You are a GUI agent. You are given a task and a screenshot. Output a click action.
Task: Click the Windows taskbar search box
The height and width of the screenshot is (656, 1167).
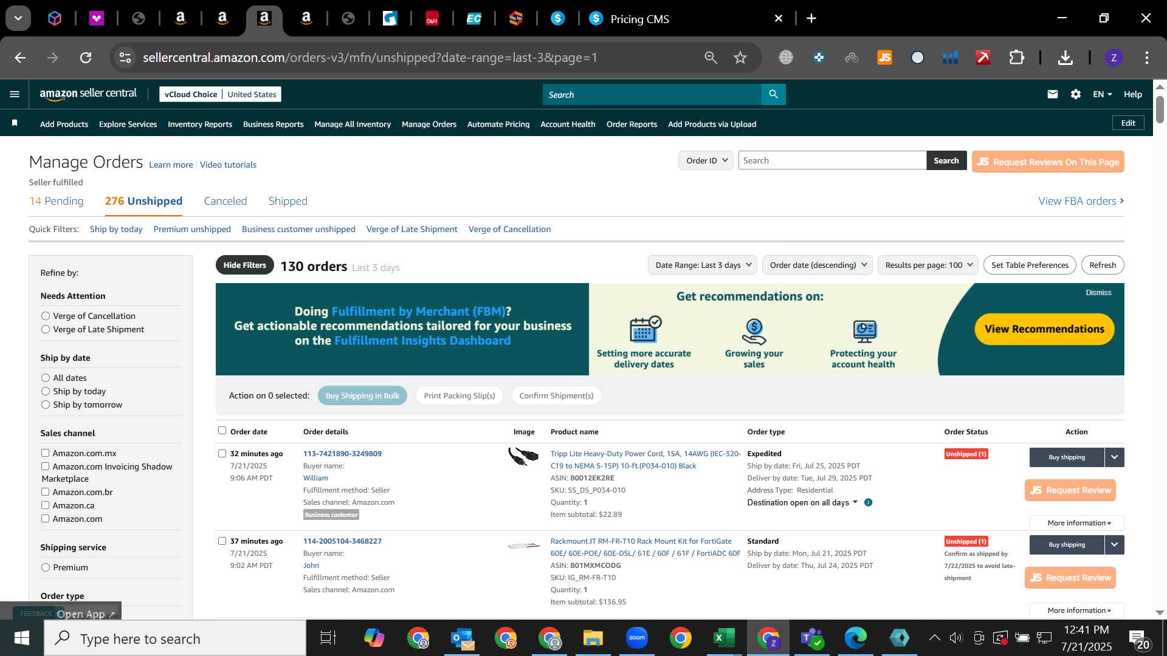pos(175,638)
